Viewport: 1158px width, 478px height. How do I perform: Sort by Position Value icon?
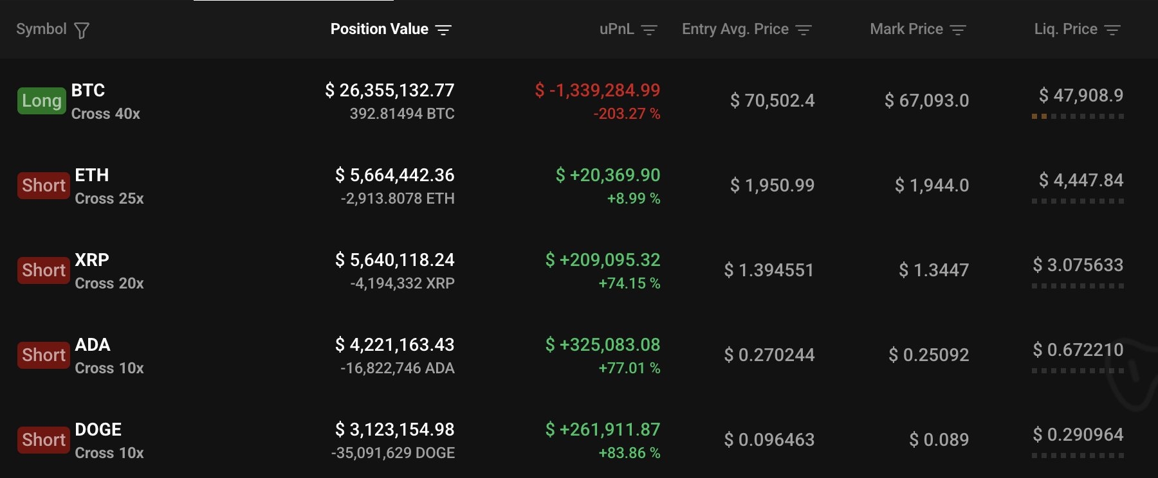(443, 30)
